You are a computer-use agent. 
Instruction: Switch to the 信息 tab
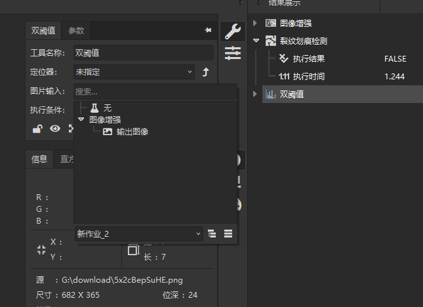pos(39,159)
